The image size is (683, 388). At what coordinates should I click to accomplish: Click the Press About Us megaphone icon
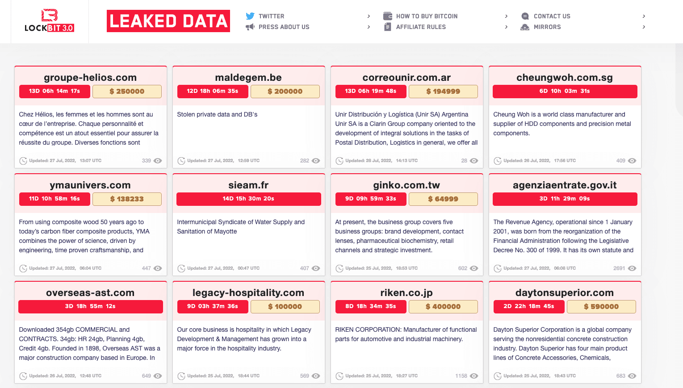coord(250,27)
